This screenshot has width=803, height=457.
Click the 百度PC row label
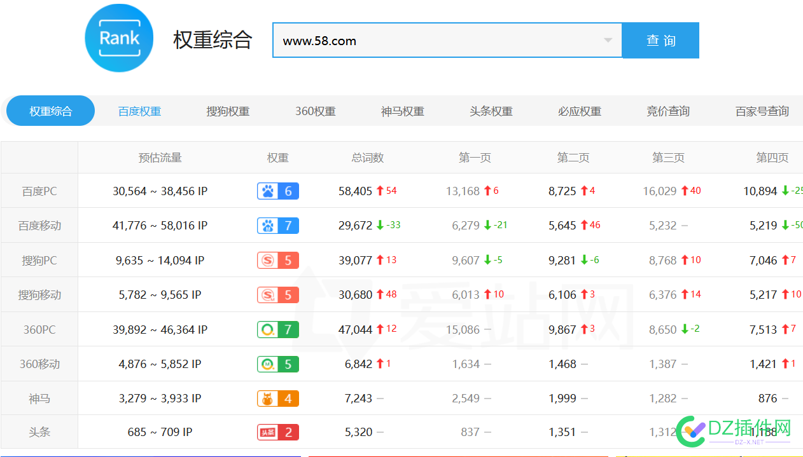39,191
